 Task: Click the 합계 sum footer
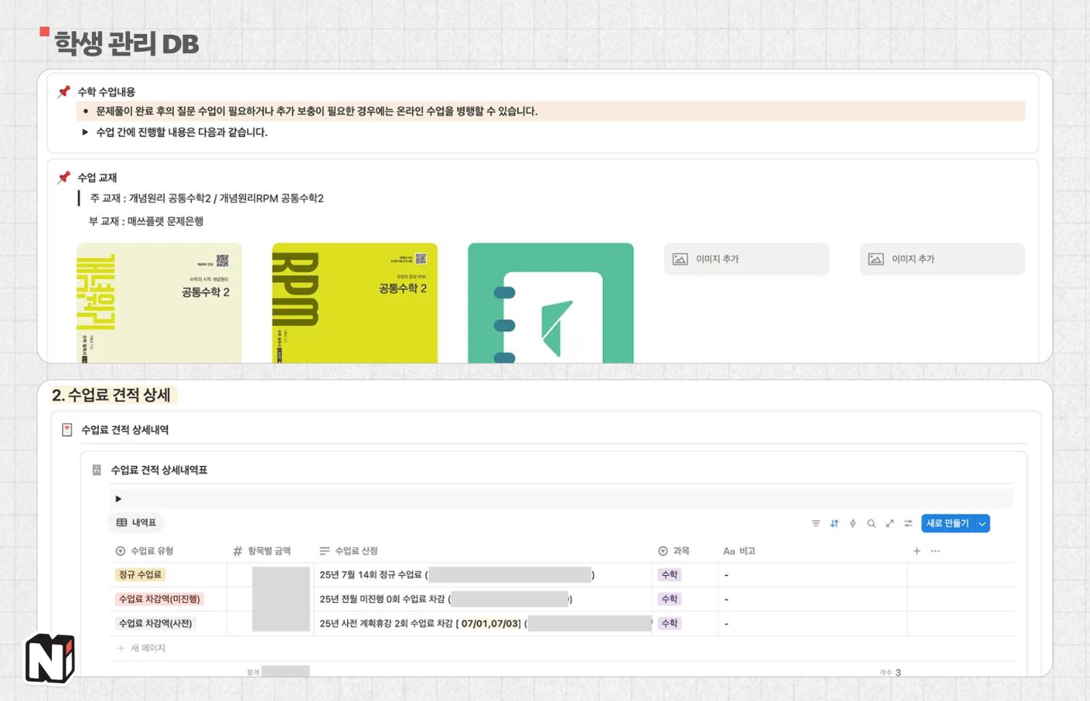click(278, 672)
